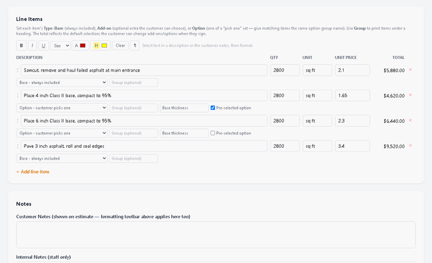Image resolution: width=432 pixels, height=263 pixels.
Task: Edit the Place 4 inch description field
Action: [x=144, y=96]
